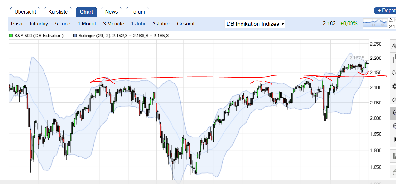Open the Kursliste tab
This screenshot has height=184, width=396.
tap(58, 12)
